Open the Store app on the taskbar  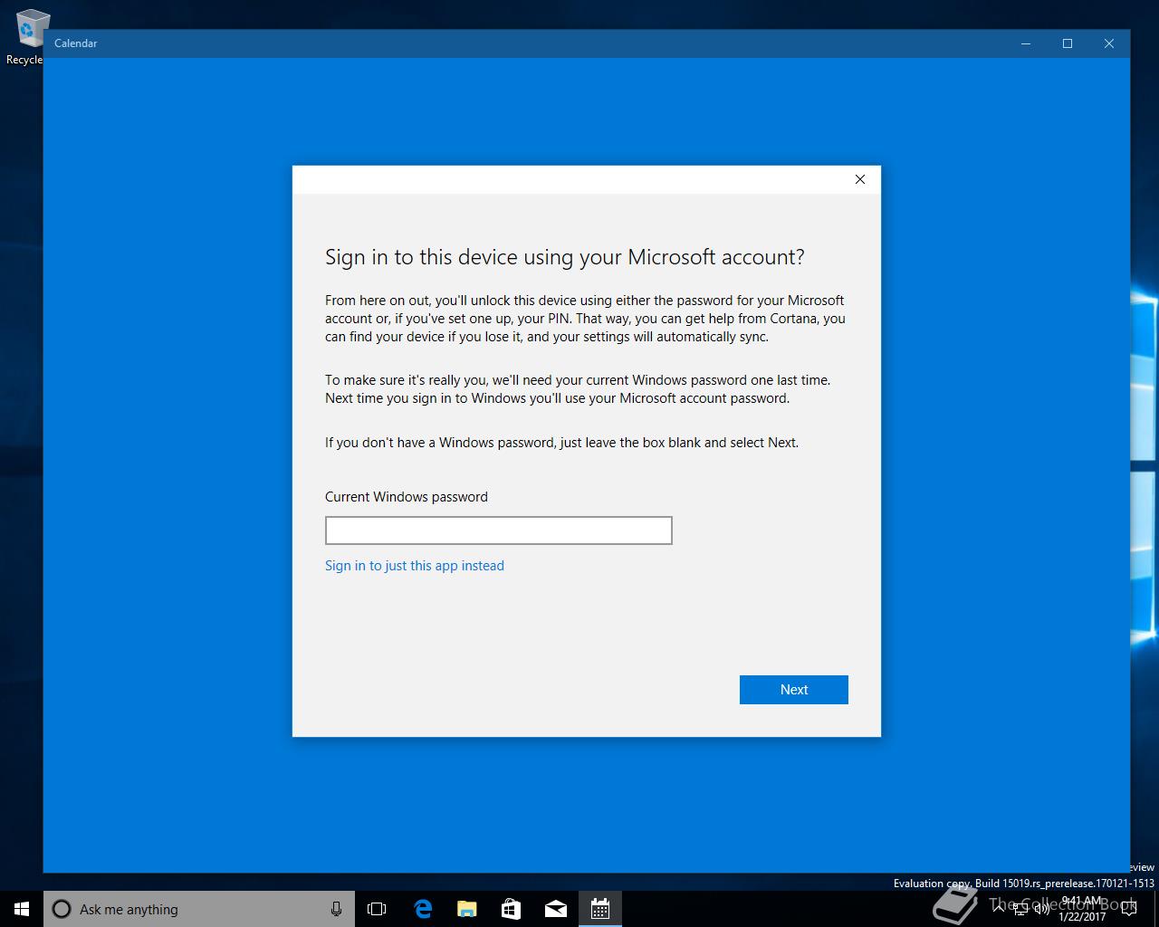511,909
